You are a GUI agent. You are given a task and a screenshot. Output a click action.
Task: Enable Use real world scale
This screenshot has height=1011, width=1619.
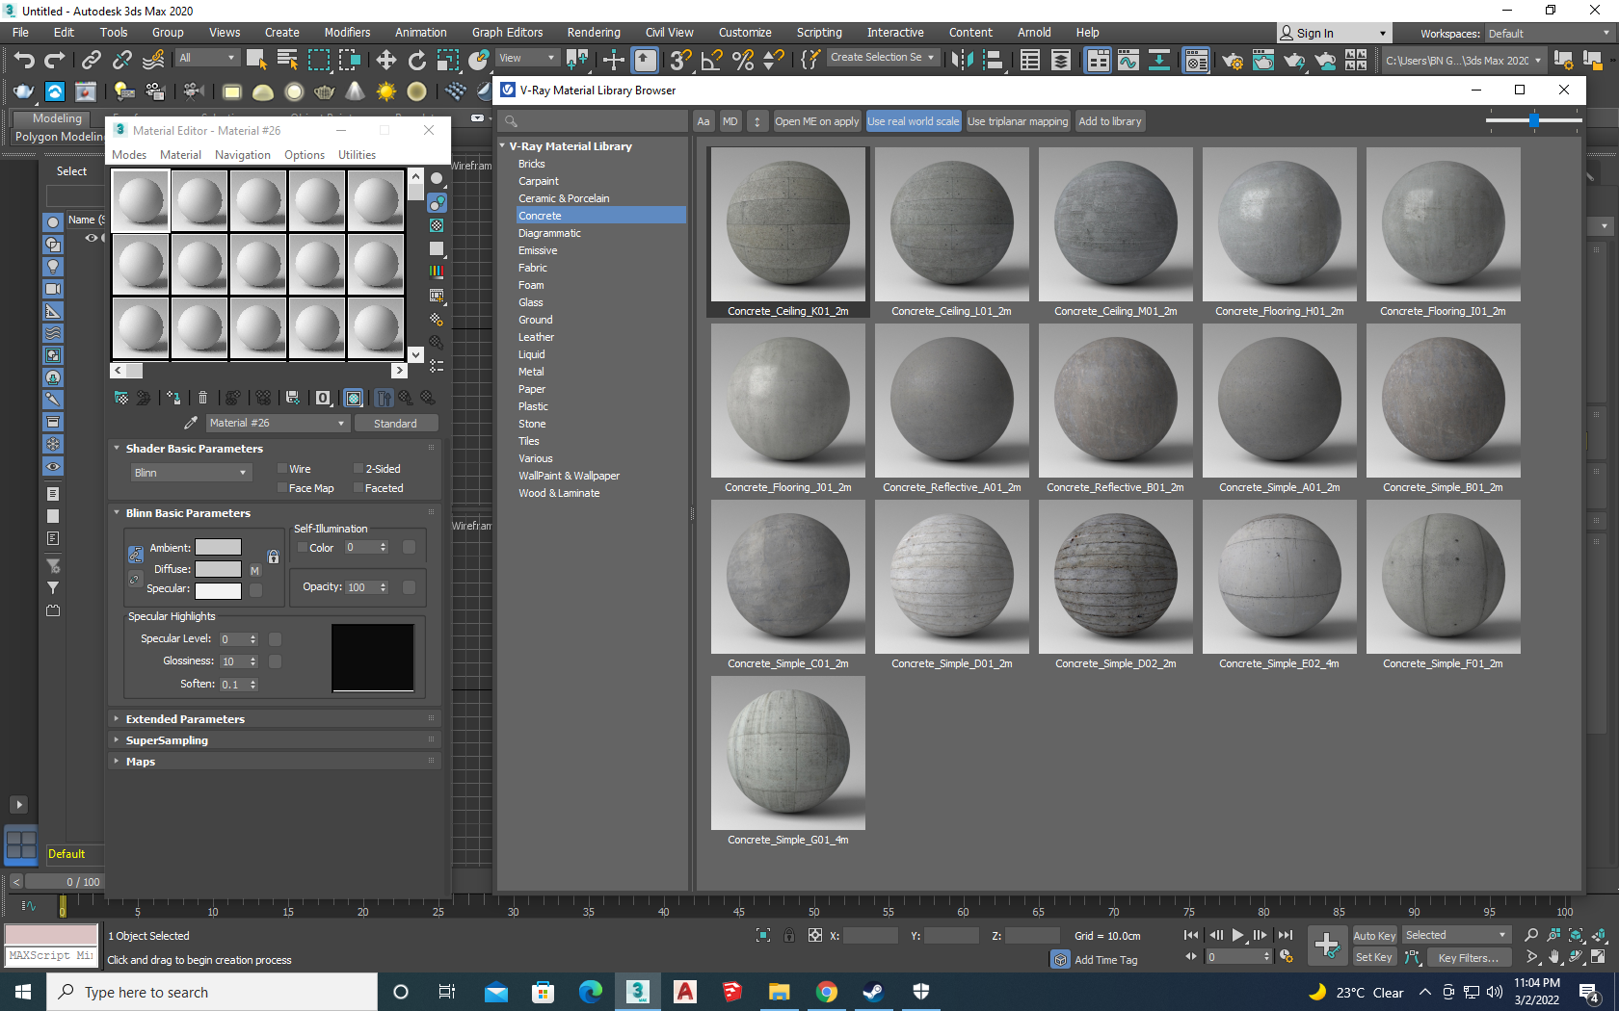(x=914, y=120)
